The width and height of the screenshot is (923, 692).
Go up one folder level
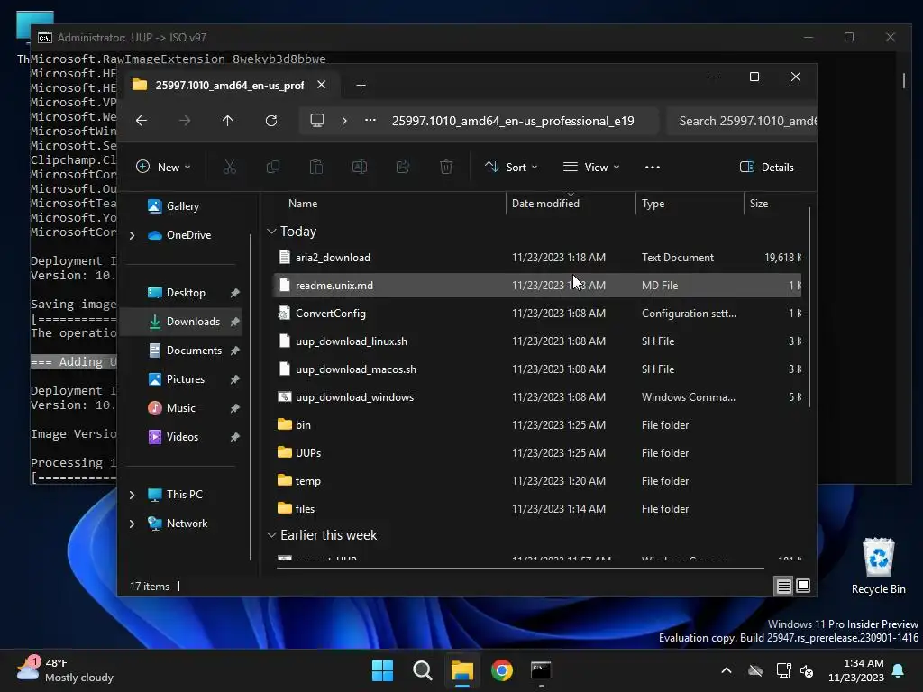(228, 121)
